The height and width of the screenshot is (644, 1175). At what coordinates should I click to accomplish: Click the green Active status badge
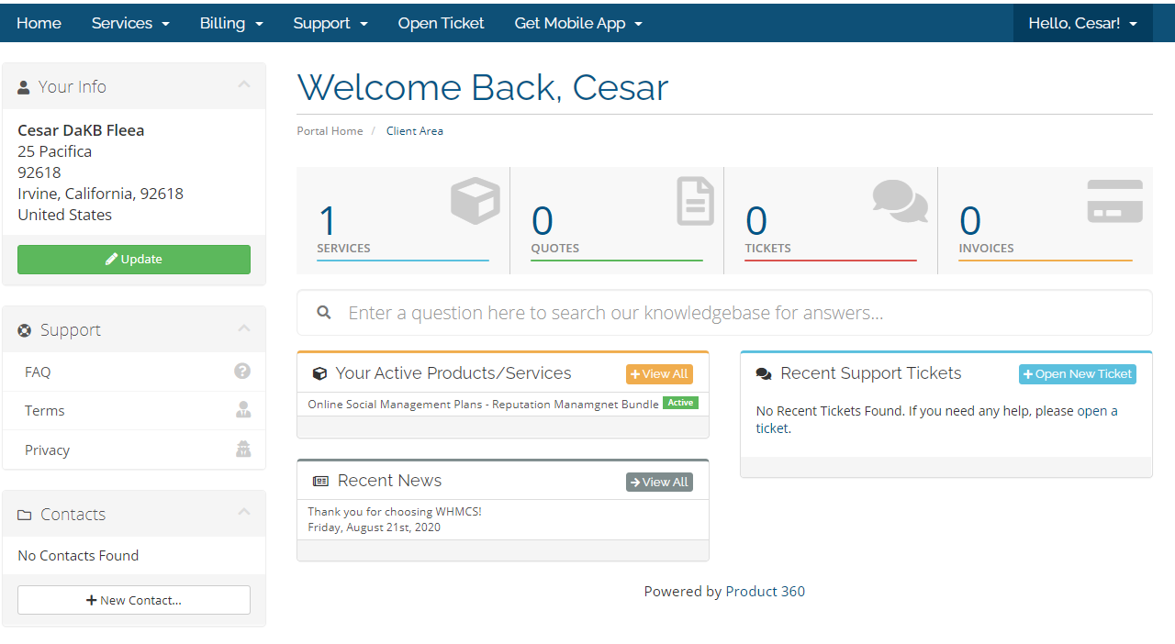(680, 403)
